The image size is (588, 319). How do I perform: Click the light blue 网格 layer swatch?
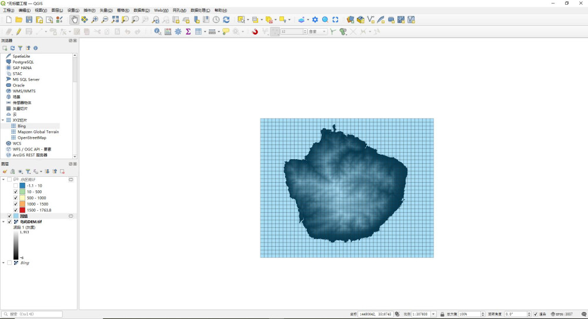point(16,216)
